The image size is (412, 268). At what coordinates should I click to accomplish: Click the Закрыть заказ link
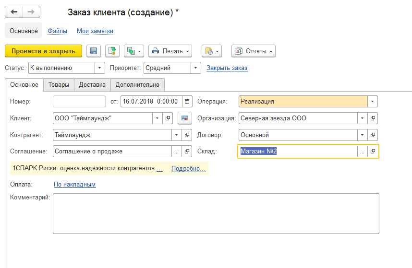click(x=227, y=68)
